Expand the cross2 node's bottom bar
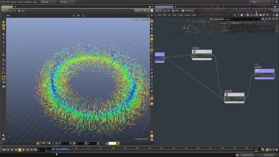 click(x=235, y=102)
